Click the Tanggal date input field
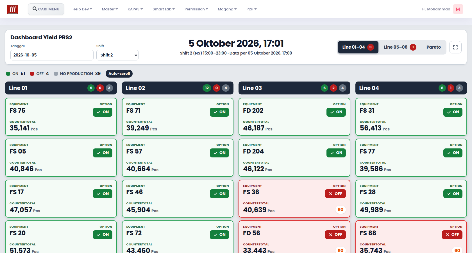This screenshot has width=472, height=253. (52, 55)
